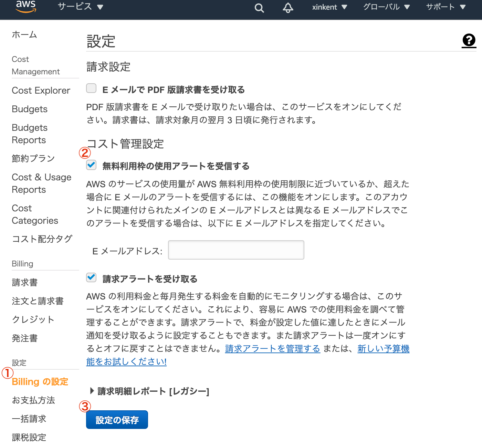Open Budgets in sidebar
This screenshot has height=442, width=482.
(30, 109)
